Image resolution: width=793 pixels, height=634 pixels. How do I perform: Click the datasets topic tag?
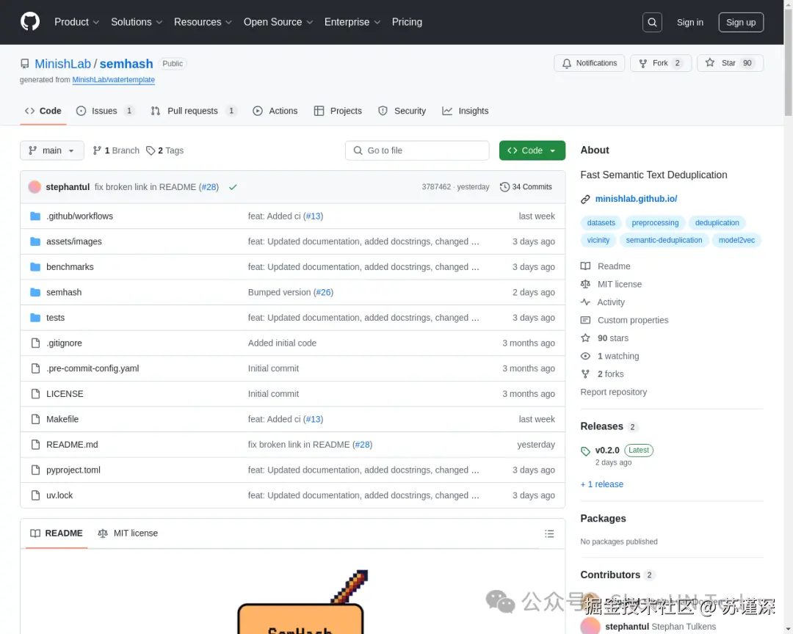coord(601,223)
